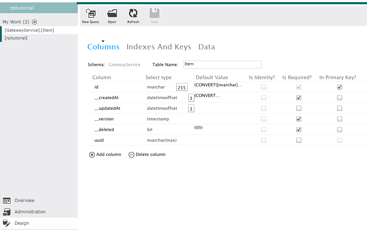Click the Open folder icon
Viewport: 367px width, 230px height.
[112, 14]
